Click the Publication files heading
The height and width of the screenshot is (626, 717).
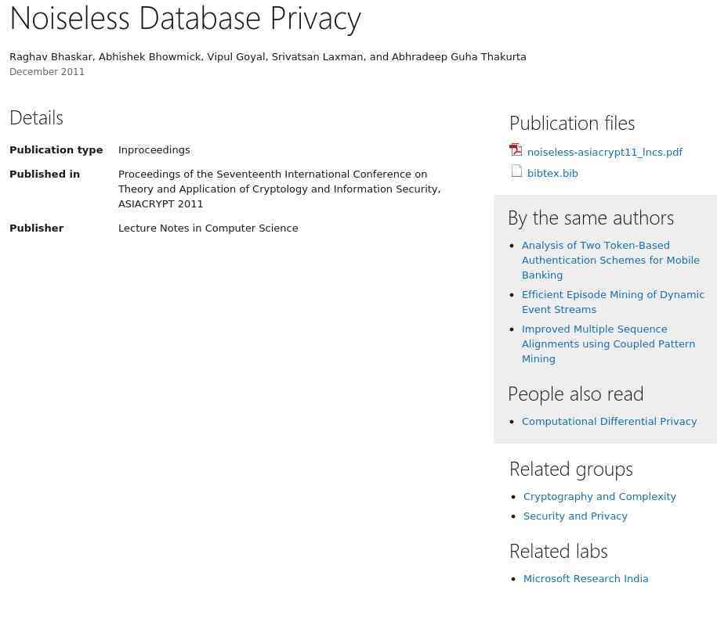[x=572, y=124]
